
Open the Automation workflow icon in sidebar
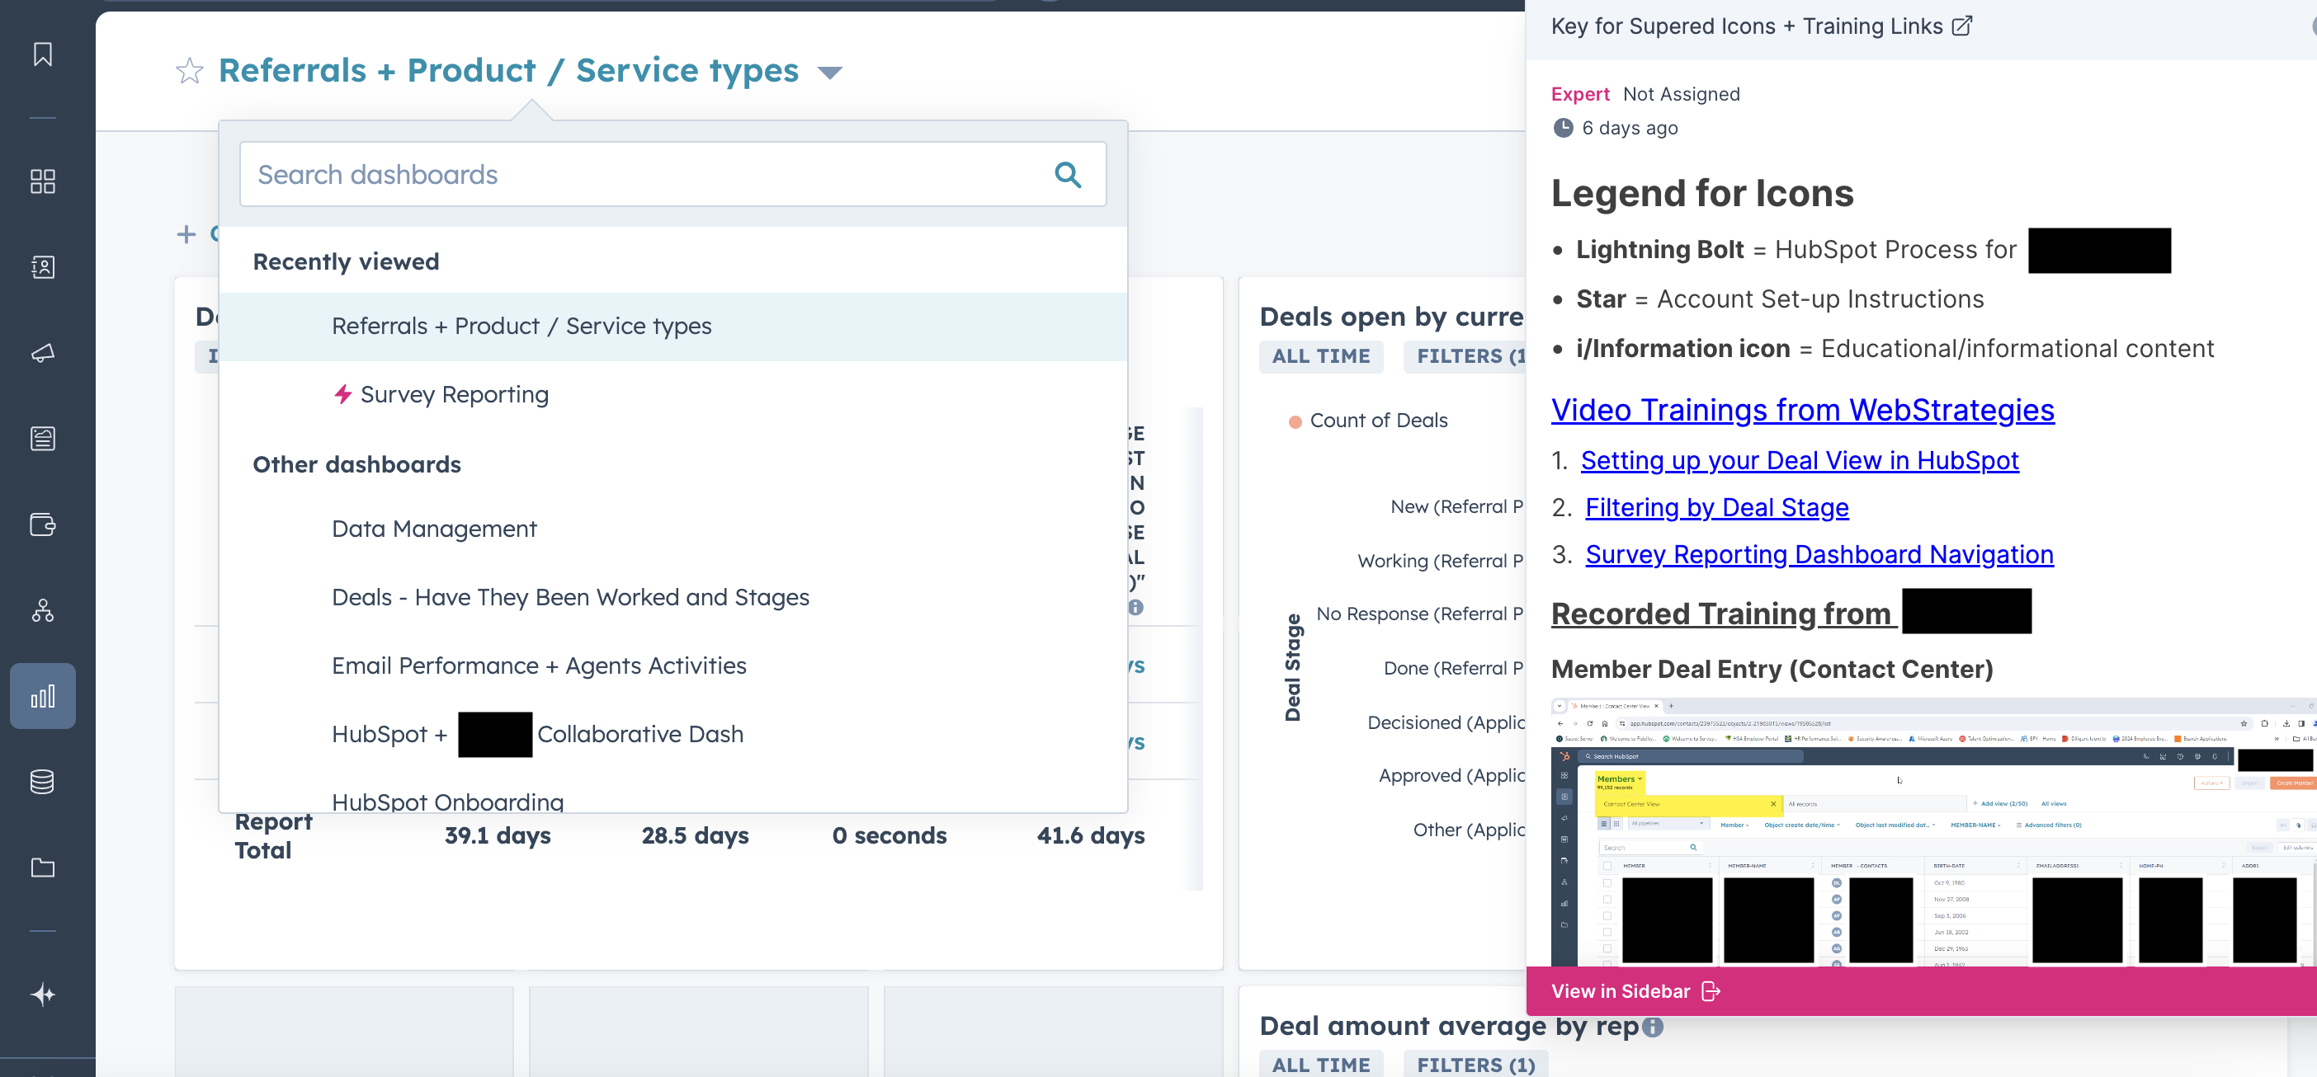(42, 610)
